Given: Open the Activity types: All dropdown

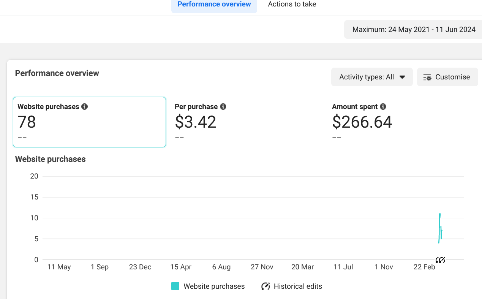Looking at the screenshot, I should point(372,77).
